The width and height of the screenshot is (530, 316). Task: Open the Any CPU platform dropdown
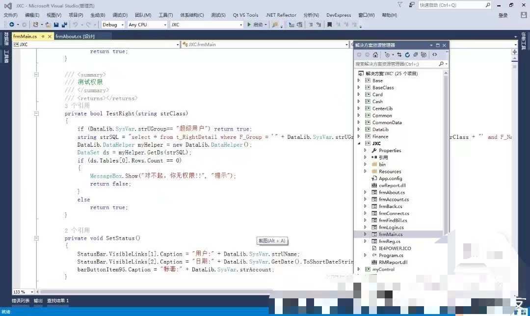point(147,25)
